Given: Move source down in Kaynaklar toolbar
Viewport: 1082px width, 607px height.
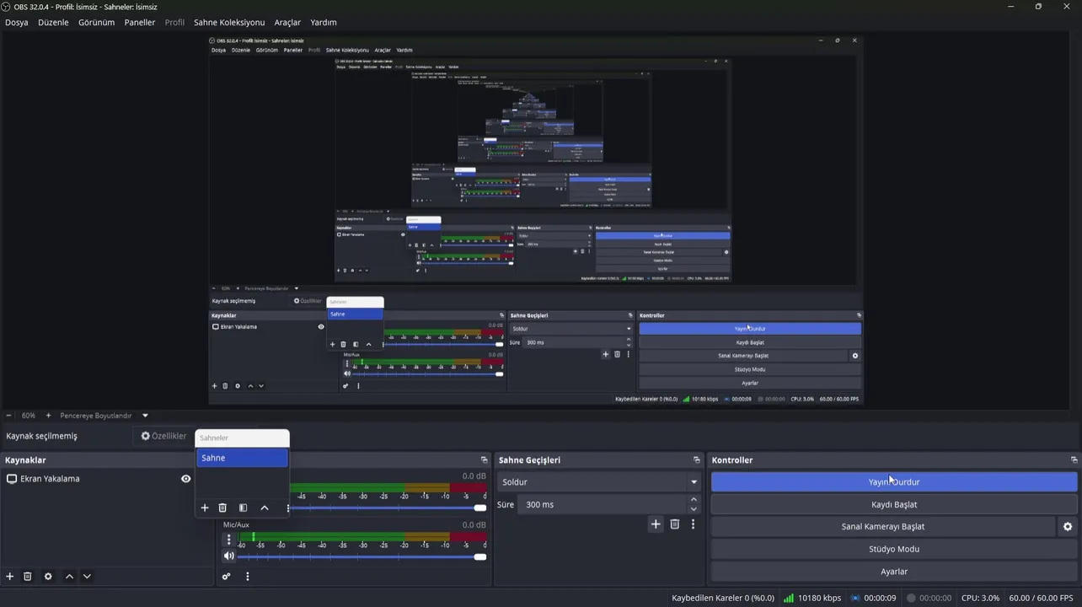Looking at the screenshot, I should pyautogui.click(x=87, y=577).
